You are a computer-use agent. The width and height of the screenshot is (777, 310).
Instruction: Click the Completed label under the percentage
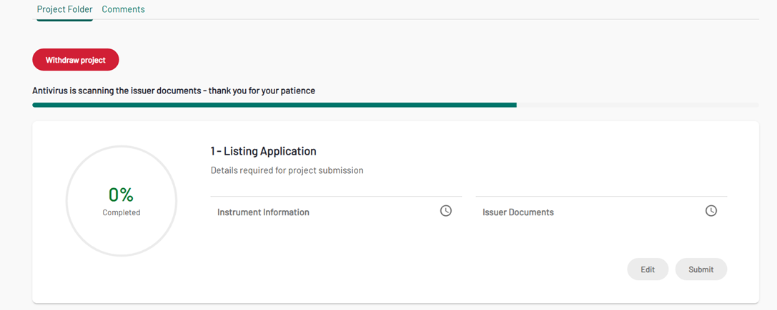[x=121, y=212]
